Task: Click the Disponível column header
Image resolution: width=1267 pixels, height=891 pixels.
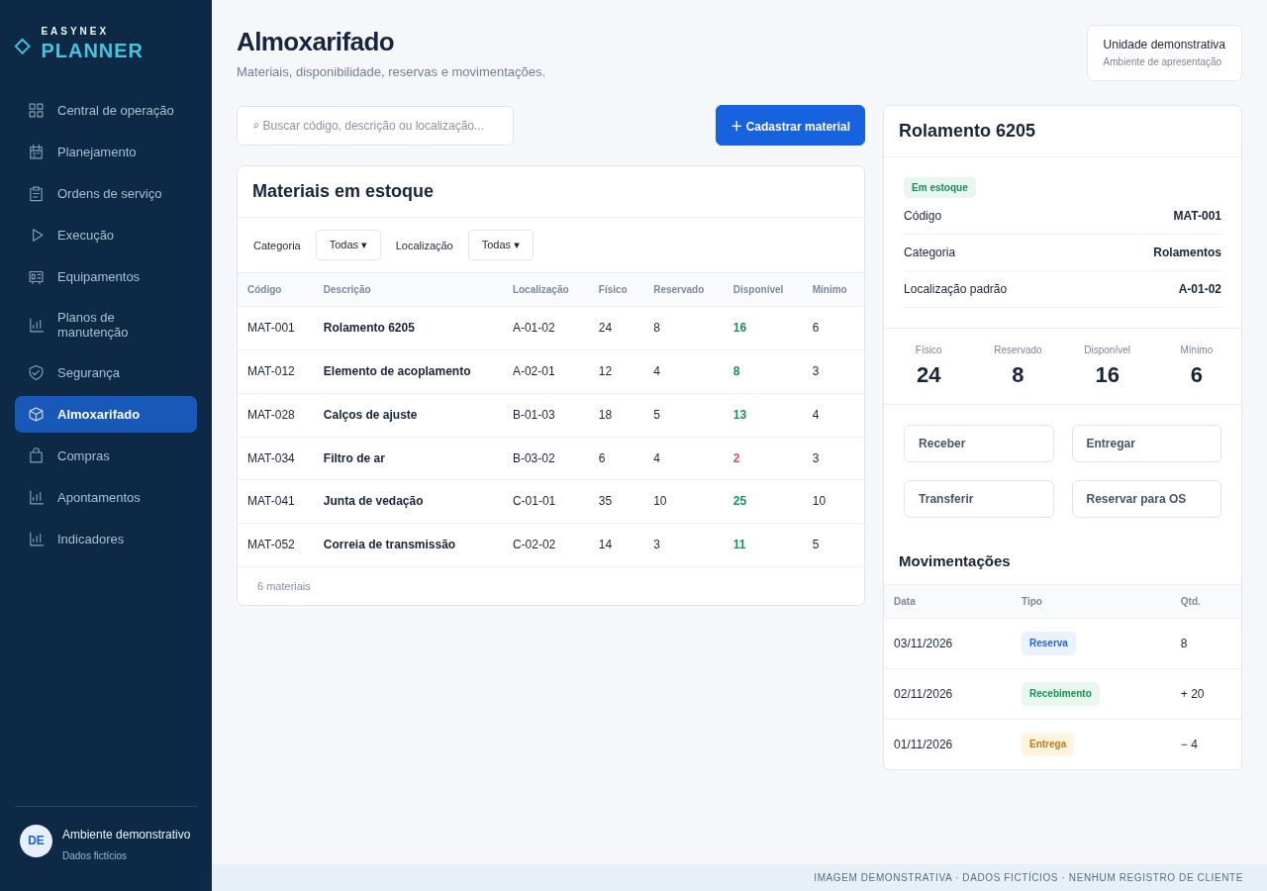Action: coord(757,289)
